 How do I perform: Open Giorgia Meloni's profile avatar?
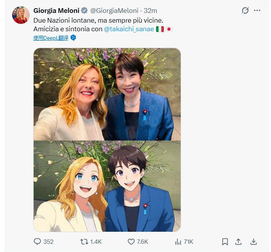[21, 15]
